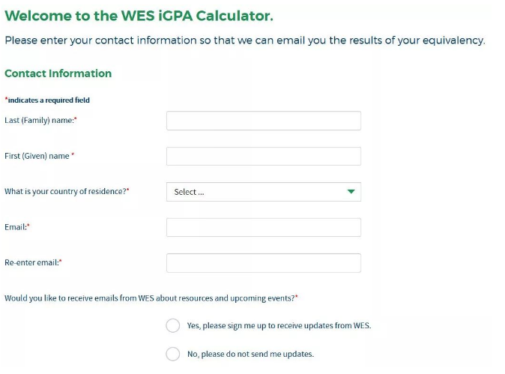
Task: Click the "Yes, please sign me up" option text
Action: click(279, 326)
